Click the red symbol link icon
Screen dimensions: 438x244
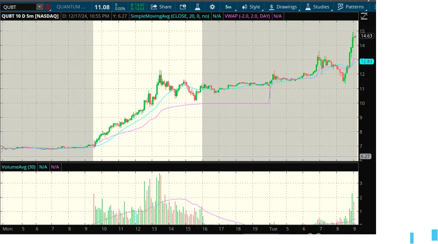[48, 7]
